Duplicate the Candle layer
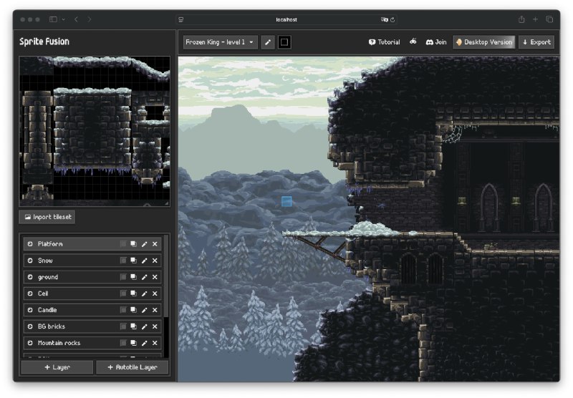 pyautogui.click(x=133, y=310)
